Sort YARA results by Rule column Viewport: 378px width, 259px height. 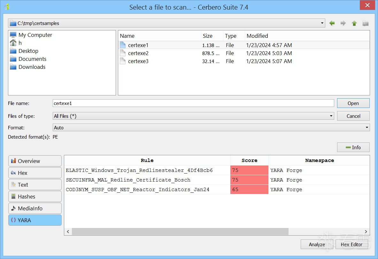tap(147, 160)
